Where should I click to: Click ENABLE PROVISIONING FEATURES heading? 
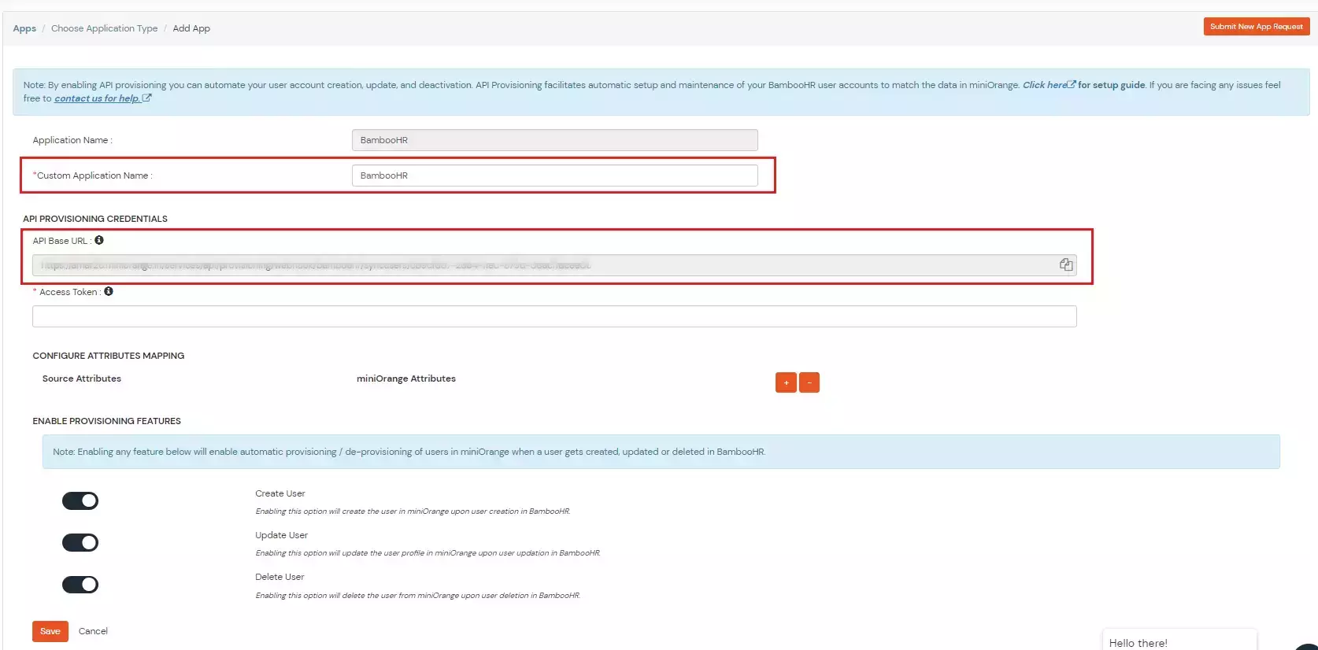[x=107, y=421]
